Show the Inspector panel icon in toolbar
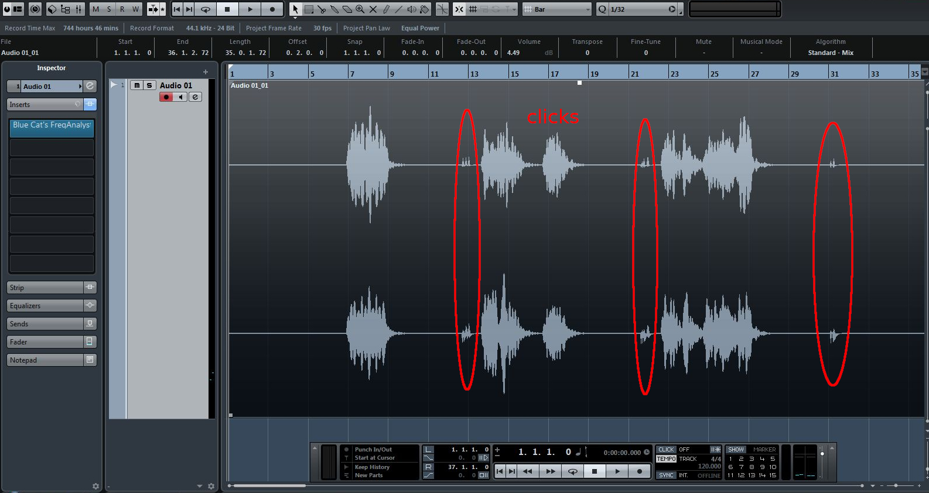 (x=18, y=9)
